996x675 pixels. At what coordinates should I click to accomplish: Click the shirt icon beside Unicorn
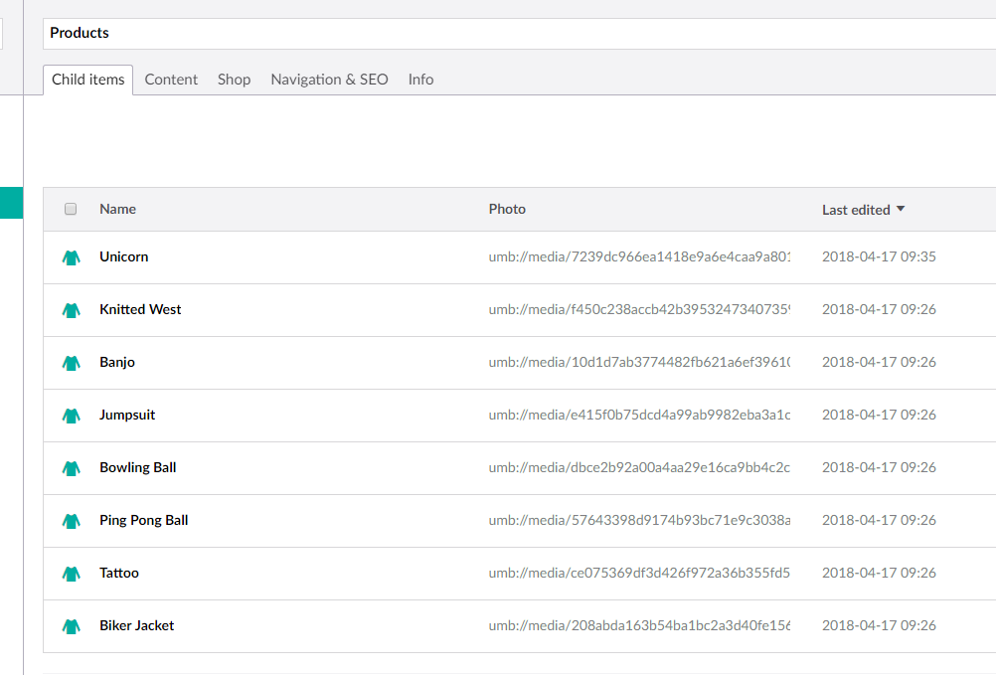pos(71,256)
